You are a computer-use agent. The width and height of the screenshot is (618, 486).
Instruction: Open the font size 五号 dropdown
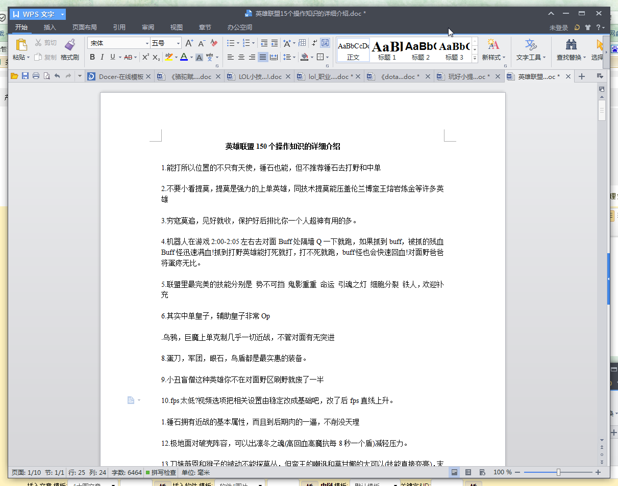click(178, 43)
